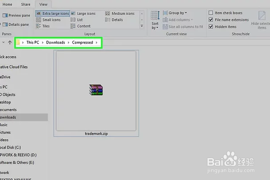Click Compressed in the breadcrumb path
The image size is (270, 180).
[82, 42]
